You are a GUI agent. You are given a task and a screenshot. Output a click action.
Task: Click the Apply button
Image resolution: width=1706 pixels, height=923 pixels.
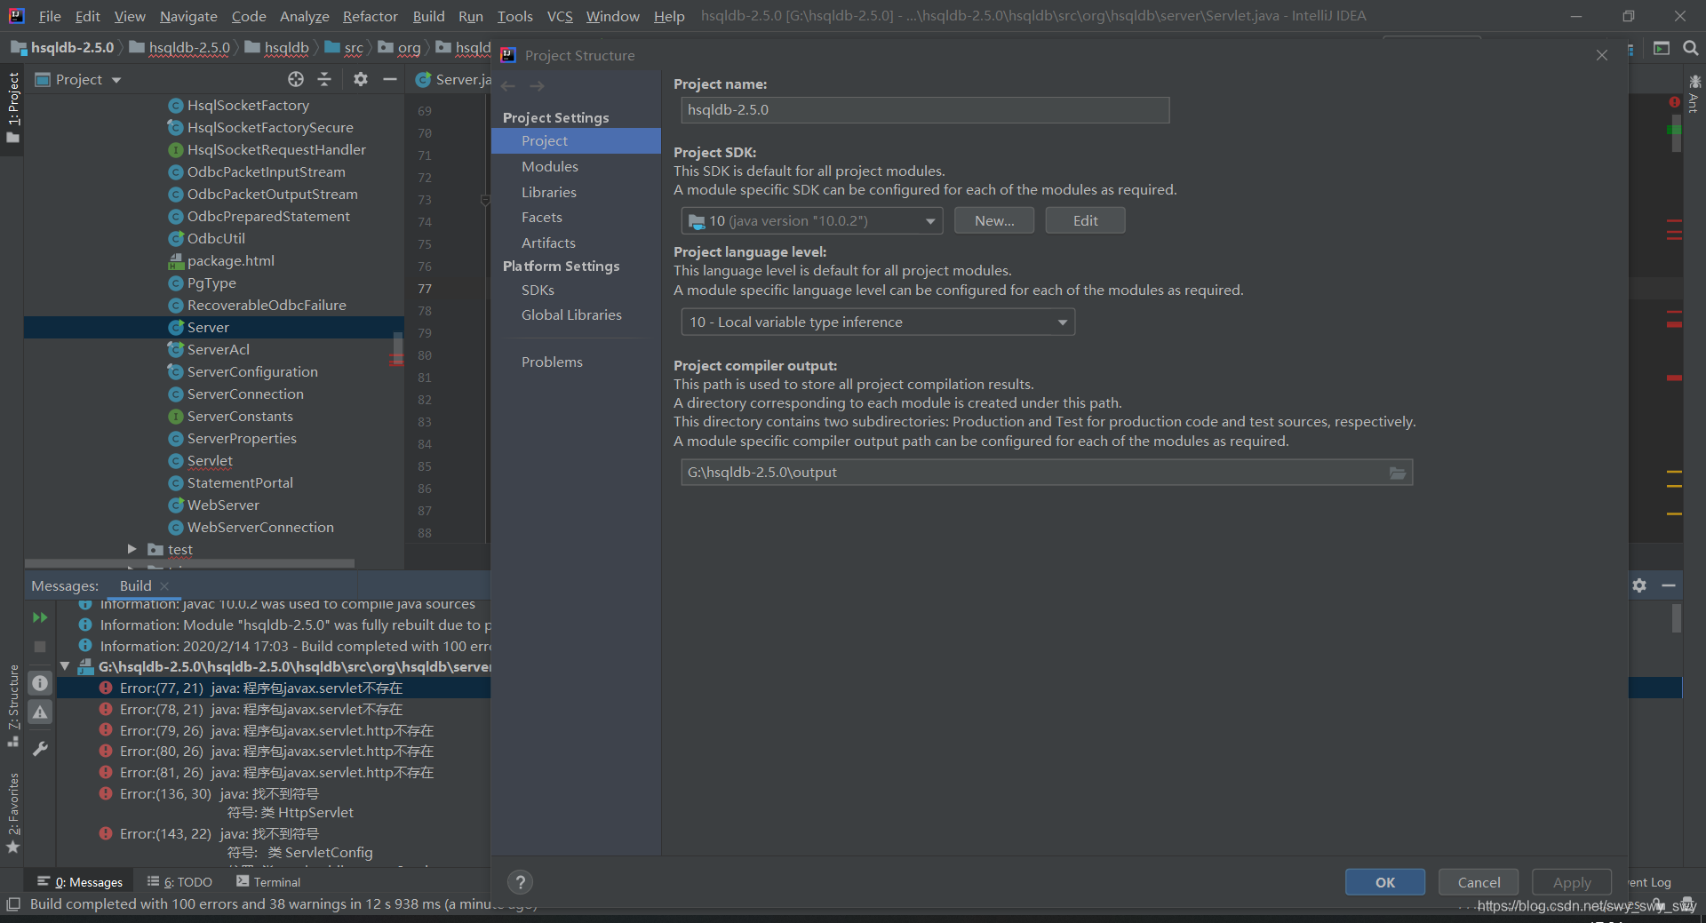click(1572, 882)
